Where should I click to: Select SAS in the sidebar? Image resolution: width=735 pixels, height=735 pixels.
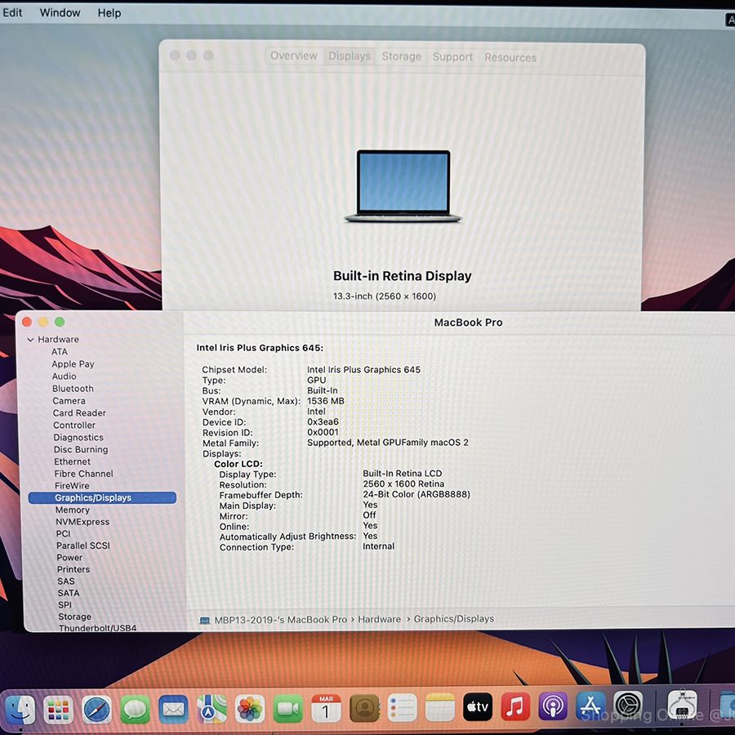coord(66,581)
